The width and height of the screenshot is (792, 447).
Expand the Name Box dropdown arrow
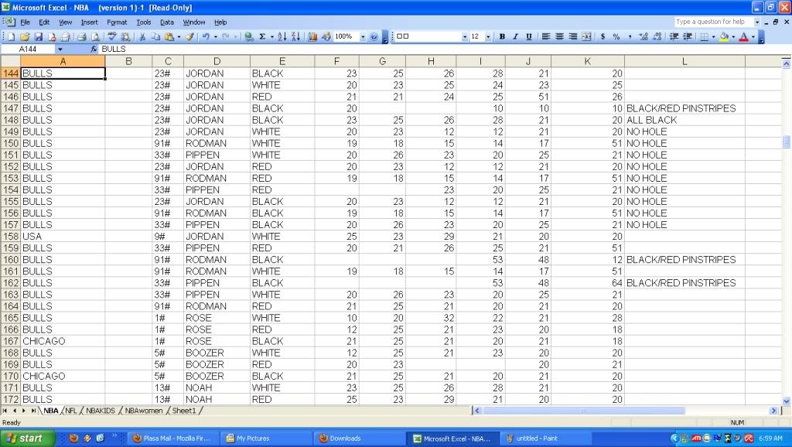pos(60,49)
